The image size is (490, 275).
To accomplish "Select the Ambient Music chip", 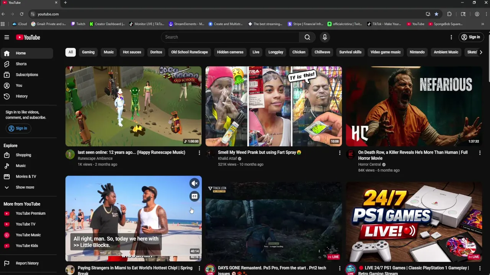I will click(x=446, y=52).
